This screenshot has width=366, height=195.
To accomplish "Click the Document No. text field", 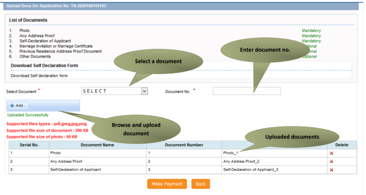I will (x=247, y=91).
